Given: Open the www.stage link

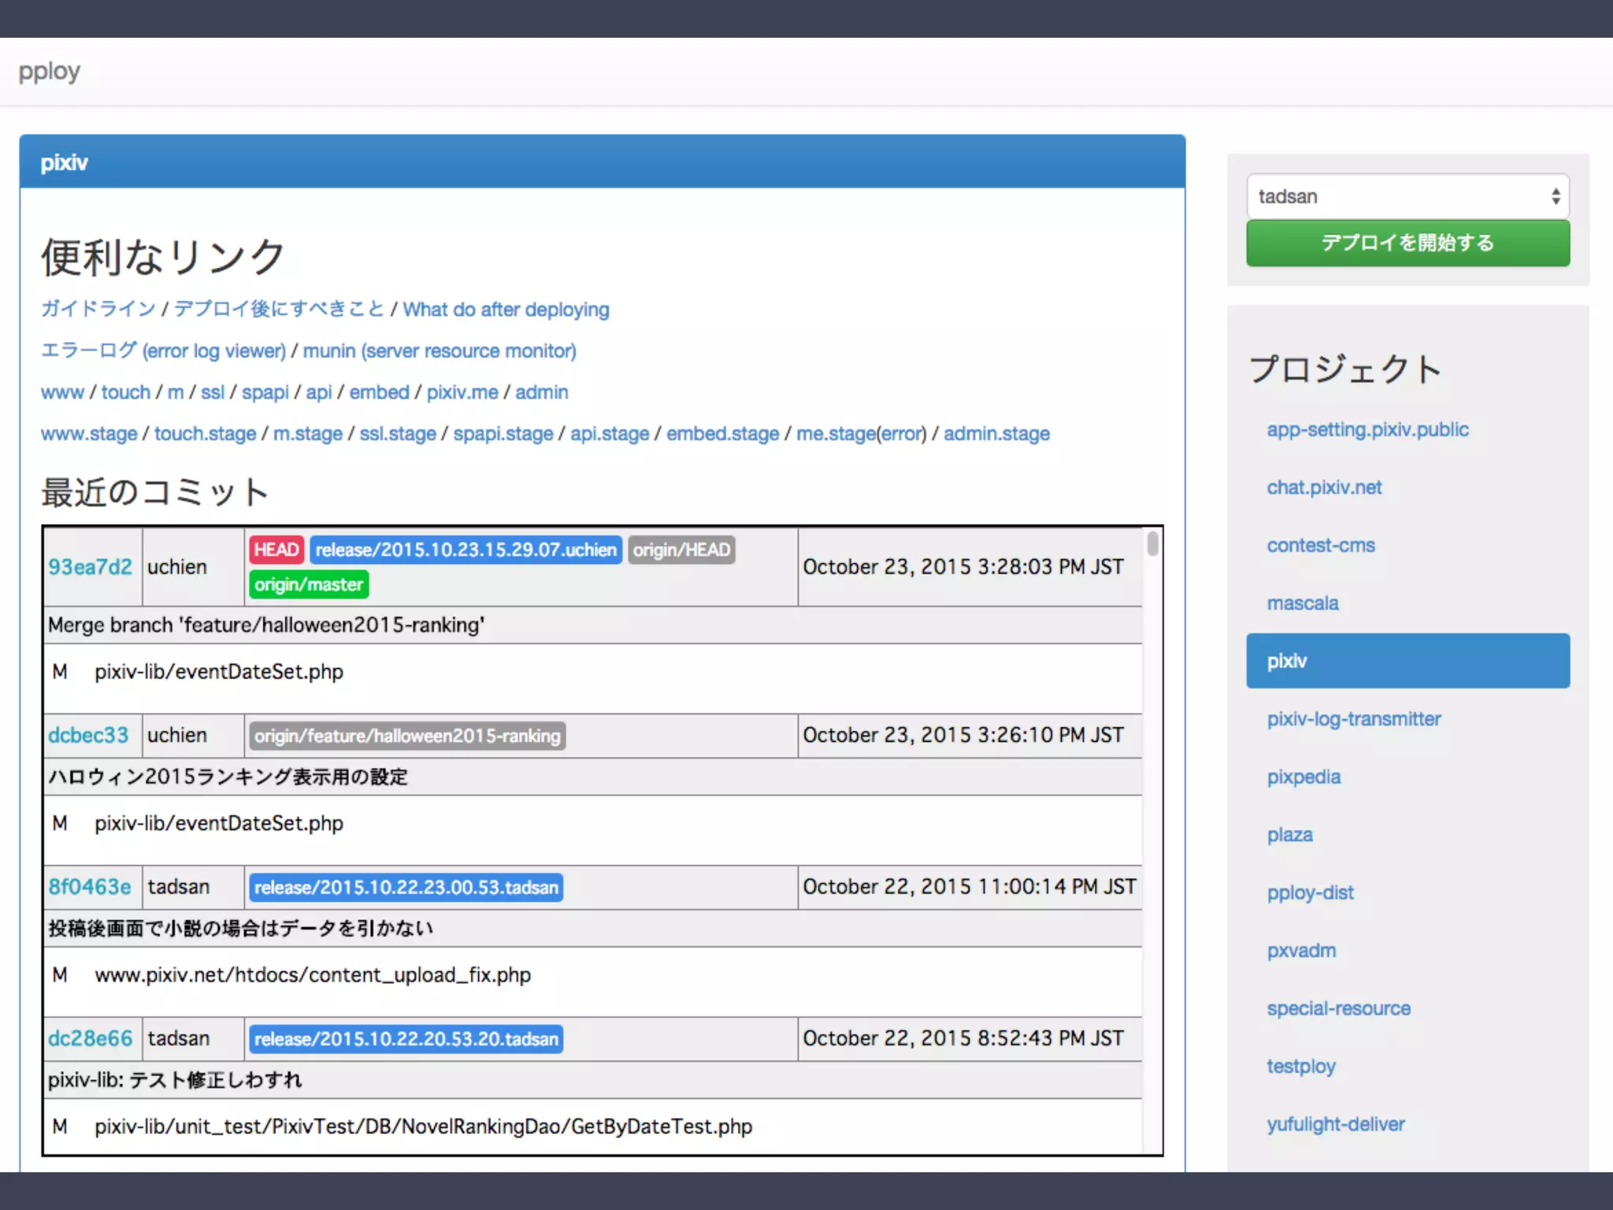Looking at the screenshot, I should 88,434.
